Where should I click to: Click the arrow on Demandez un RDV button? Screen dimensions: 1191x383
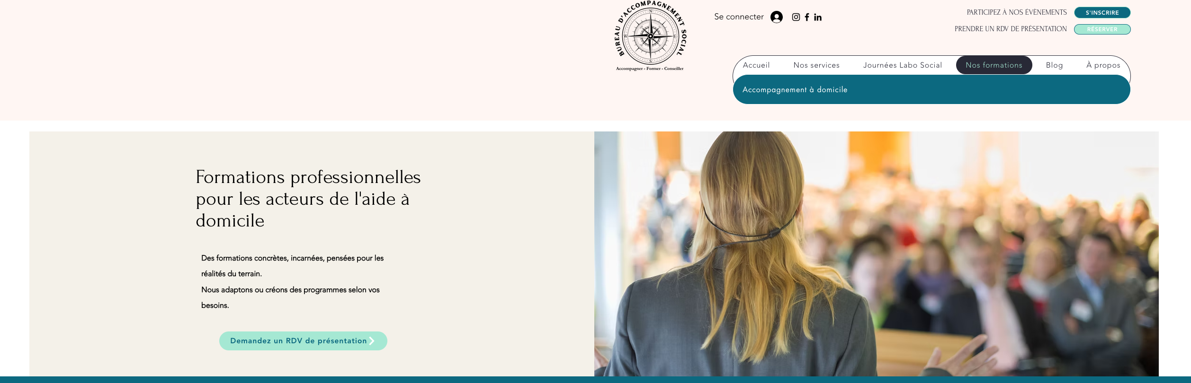pos(372,341)
